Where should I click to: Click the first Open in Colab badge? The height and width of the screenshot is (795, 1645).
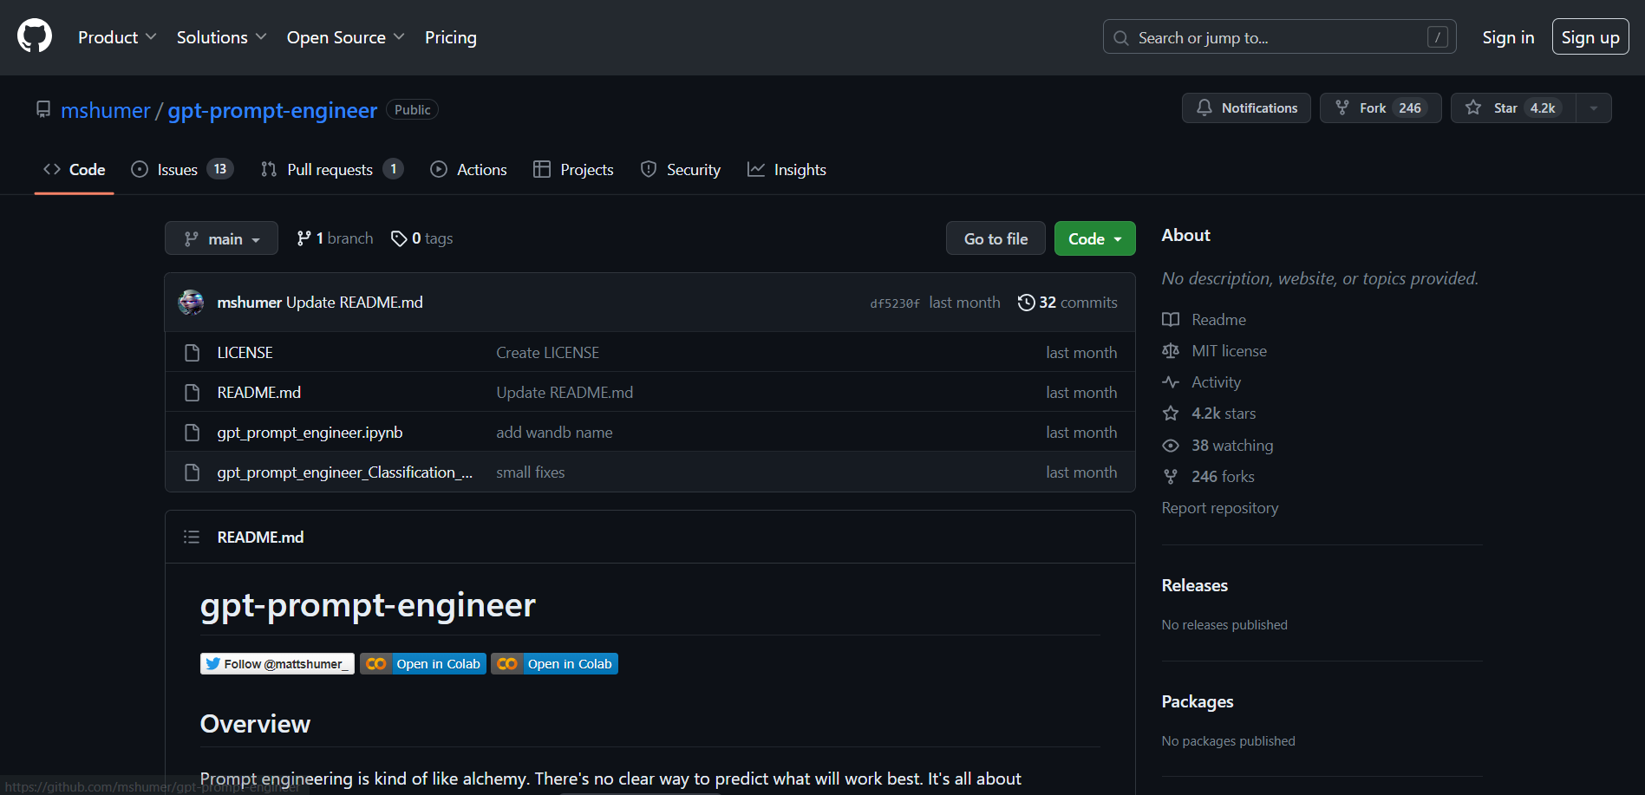point(423,664)
